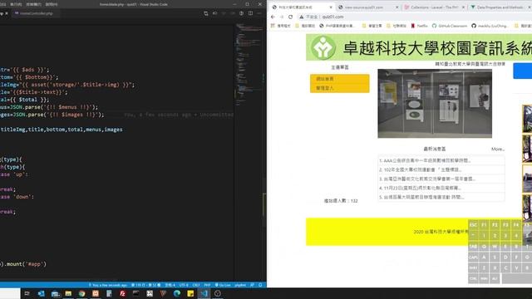Click the not-secure warning icon in the address bar
This screenshot has height=299, width=532.
coord(301,17)
